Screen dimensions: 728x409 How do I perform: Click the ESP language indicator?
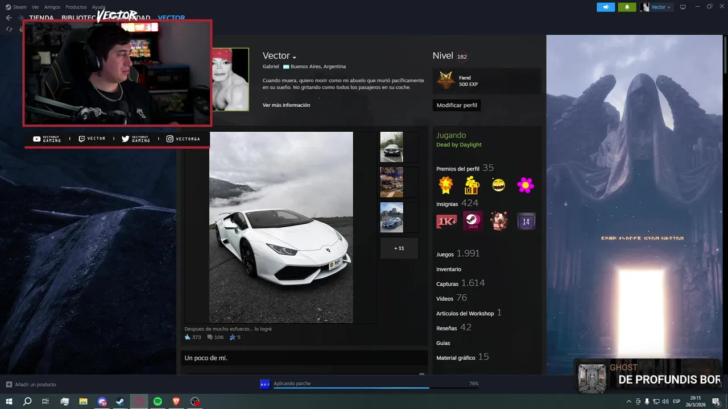coord(676,402)
